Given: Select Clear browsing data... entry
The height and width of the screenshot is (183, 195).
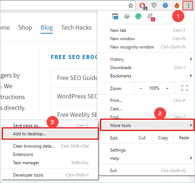Looking at the screenshot, I should [x=49, y=146].
